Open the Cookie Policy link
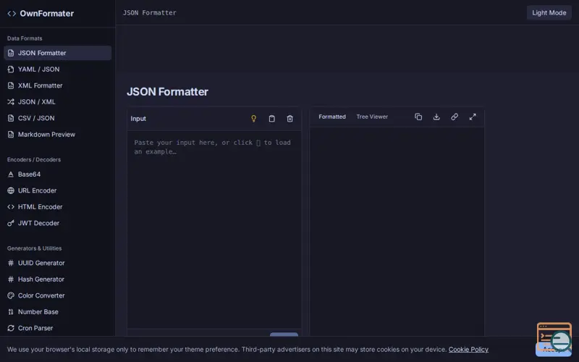Viewport: 579px width, 362px height. point(468,349)
